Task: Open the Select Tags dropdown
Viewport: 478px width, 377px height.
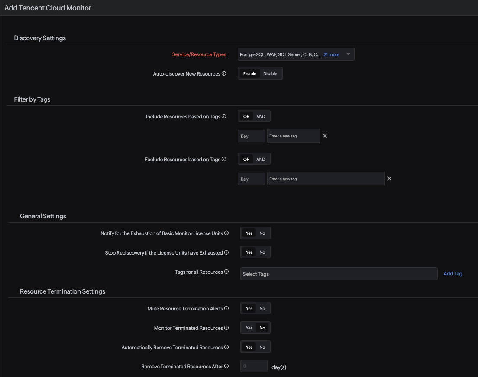Action: tap(339, 274)
